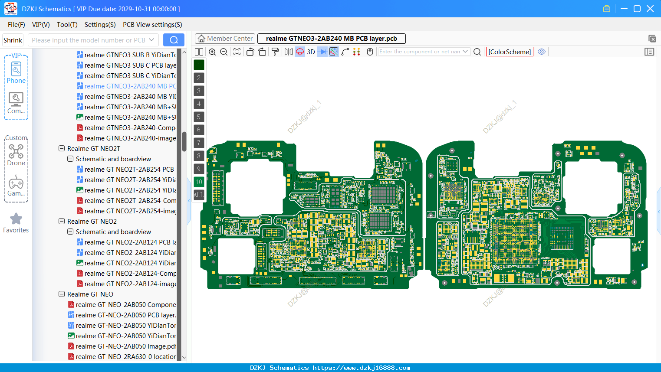Toggle the diode symbol mode

pos(322,52)
